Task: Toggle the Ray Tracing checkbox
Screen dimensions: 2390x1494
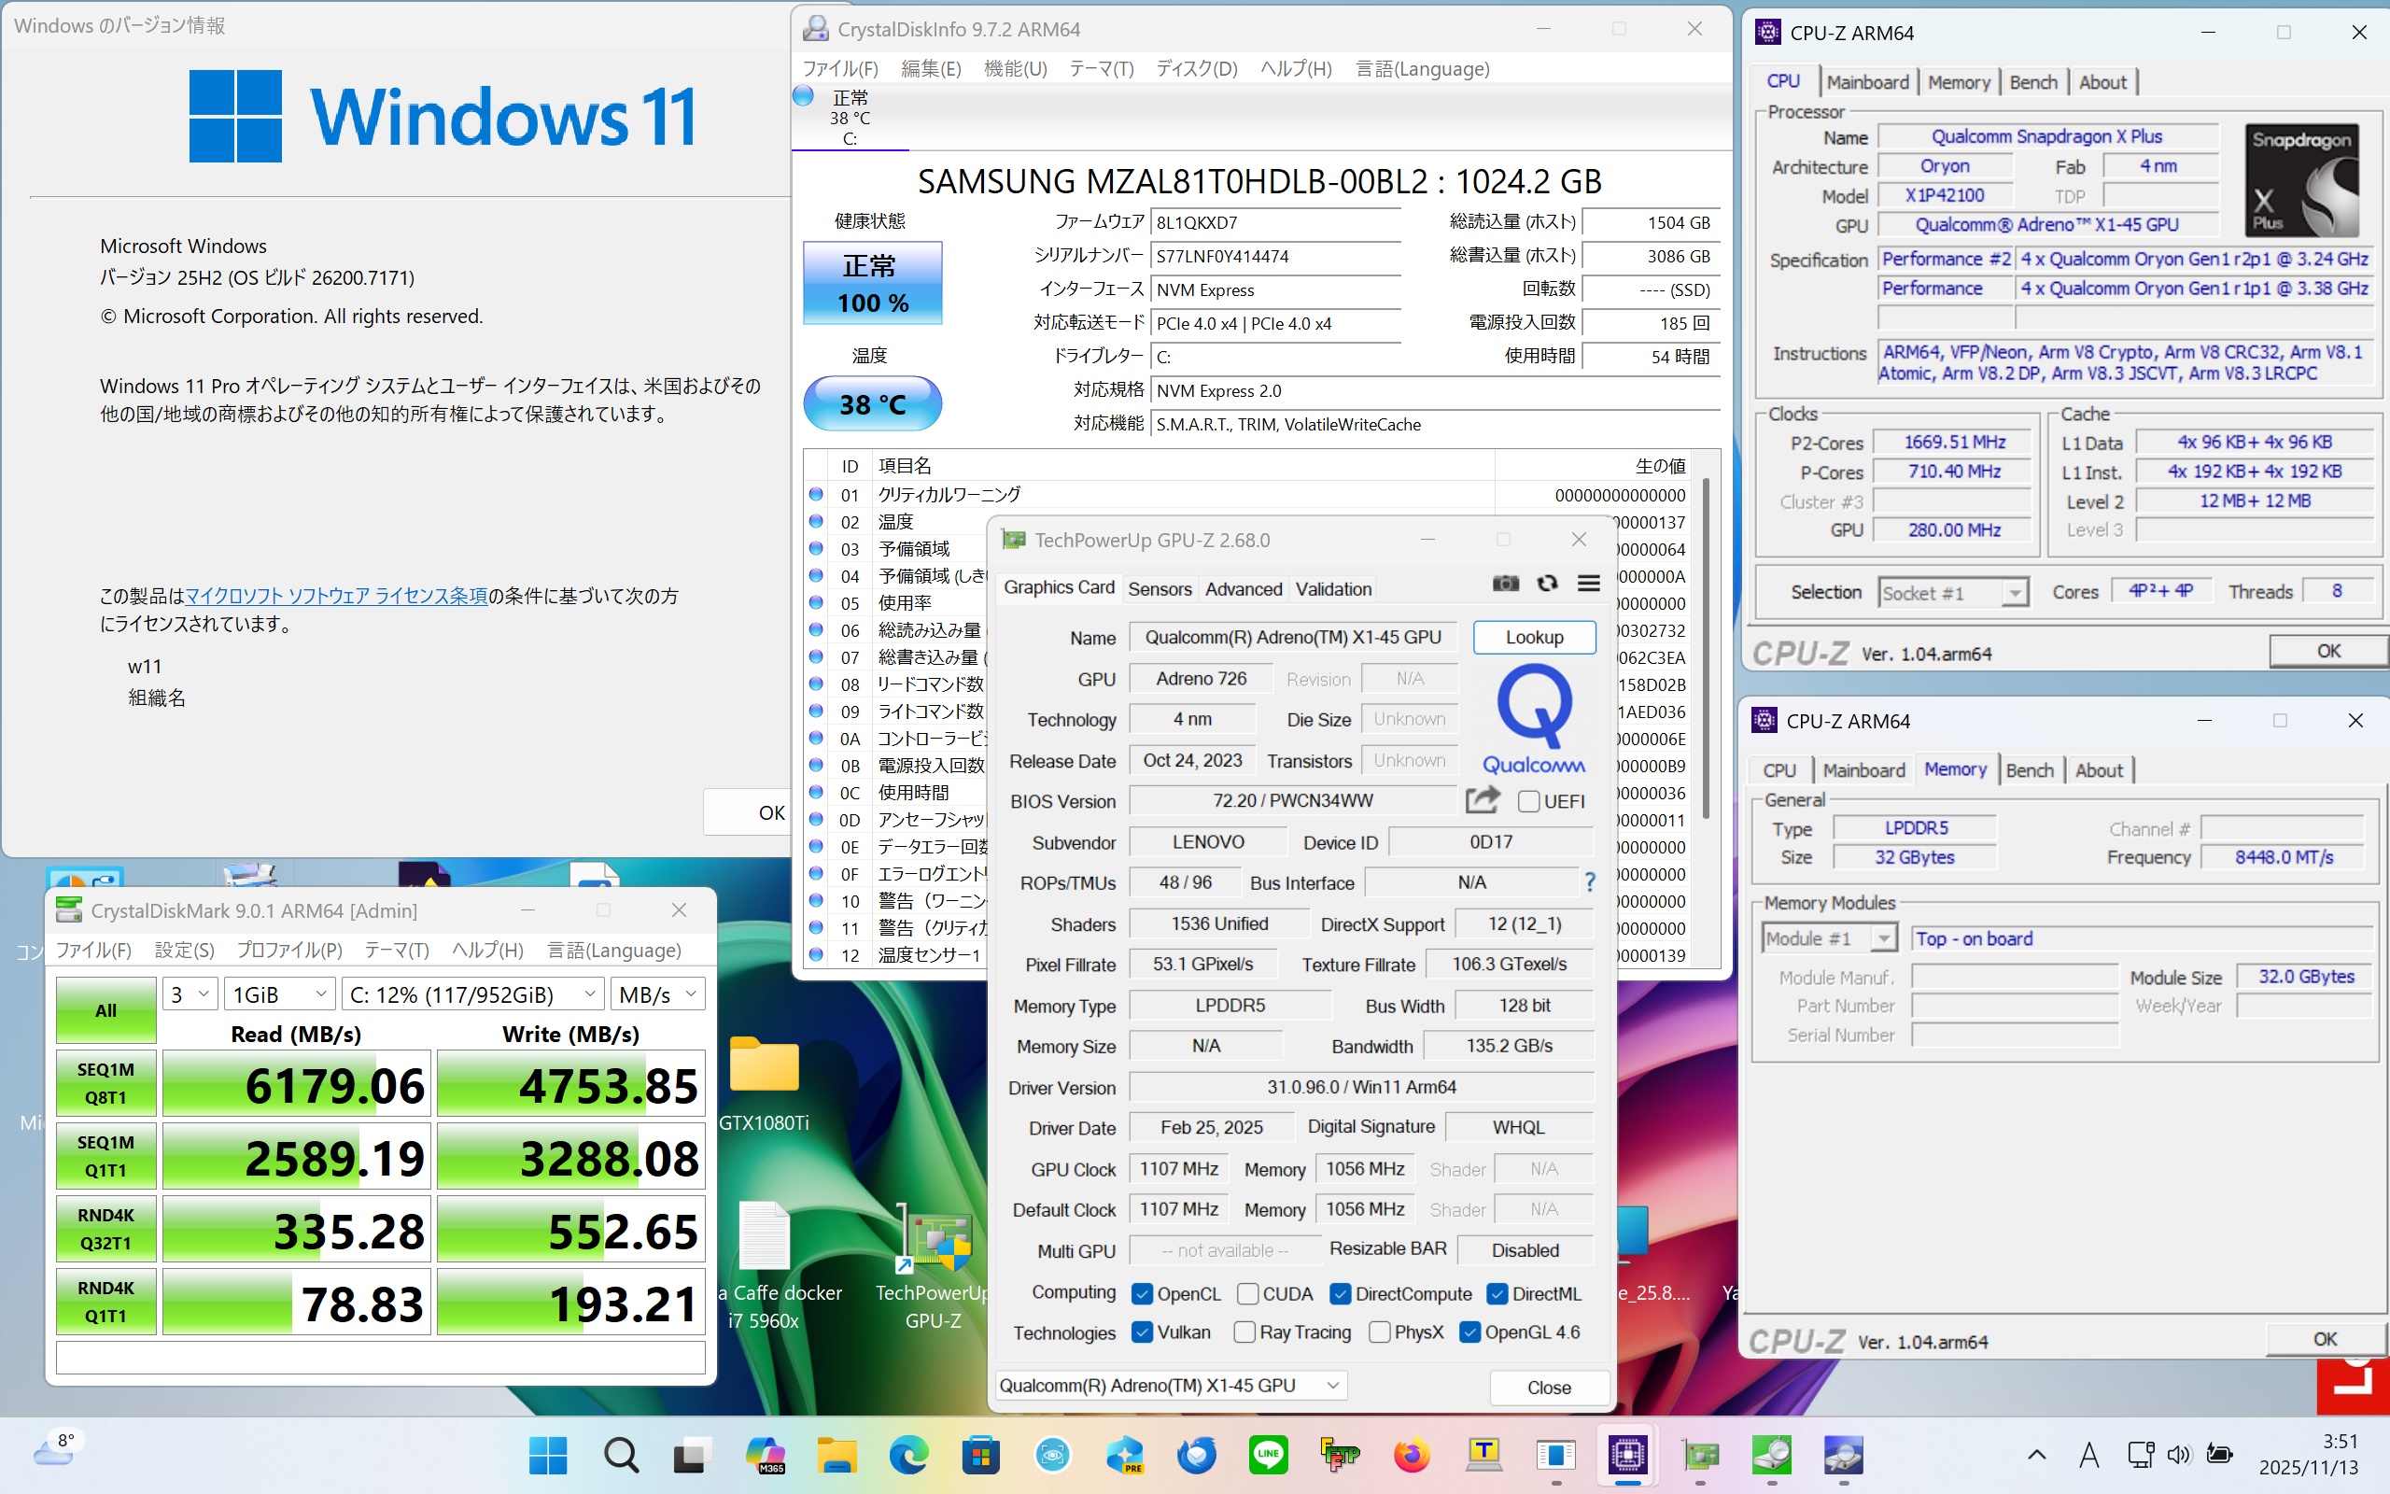Action: point(1244,1332)
